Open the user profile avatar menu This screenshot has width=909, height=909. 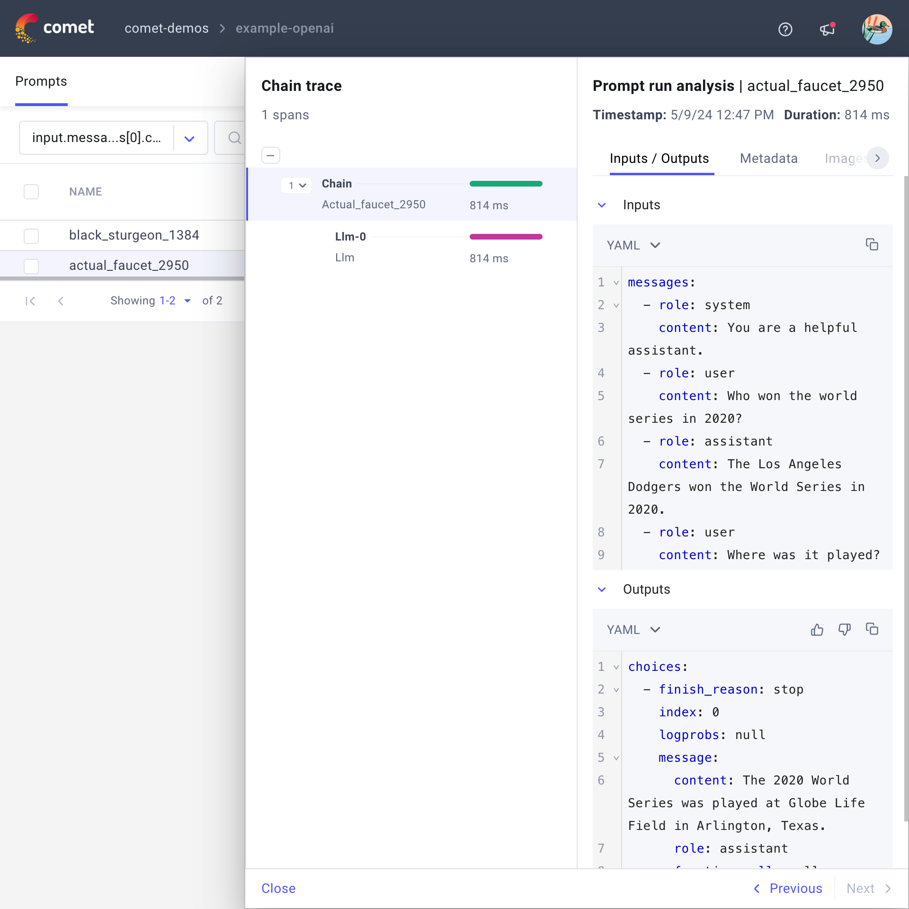[x=877, y=29]
